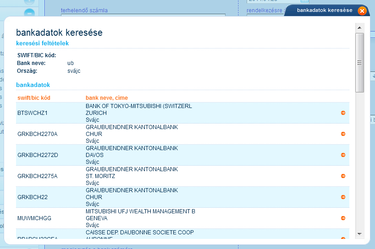Click scrollbar down arrow in dialog
Viewport: 375px width, 249px height.
pos(359,234)
